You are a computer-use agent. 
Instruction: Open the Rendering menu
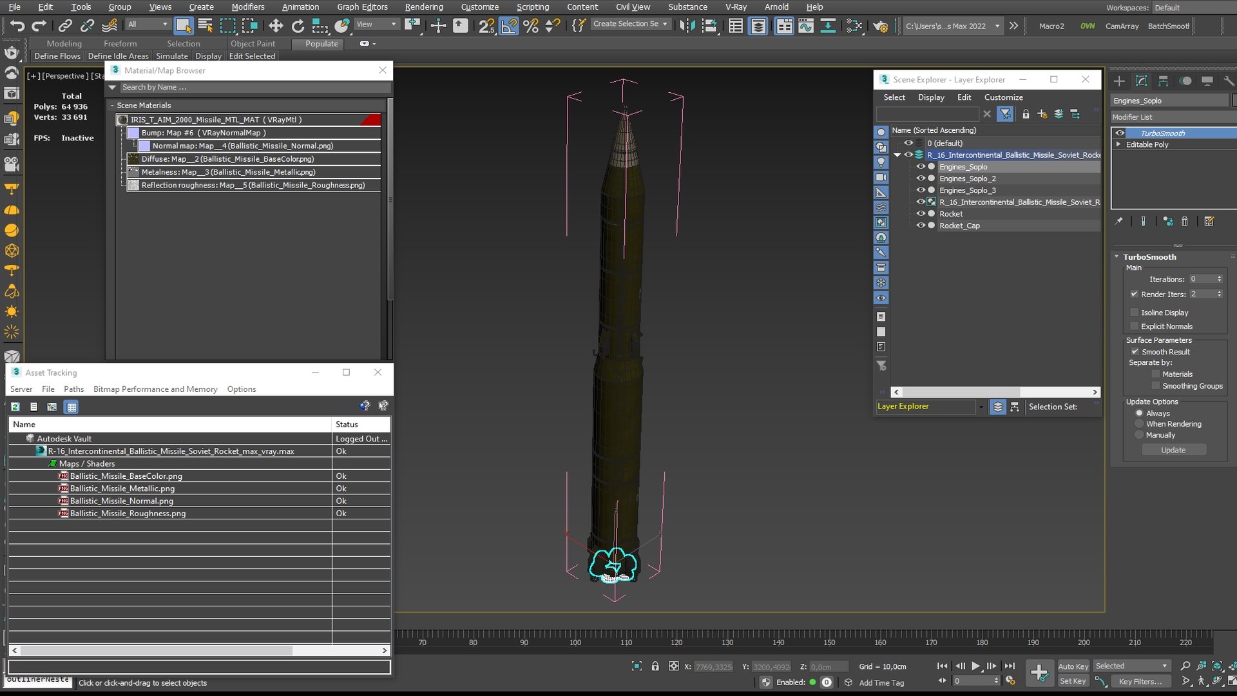(x=424, y=7)
